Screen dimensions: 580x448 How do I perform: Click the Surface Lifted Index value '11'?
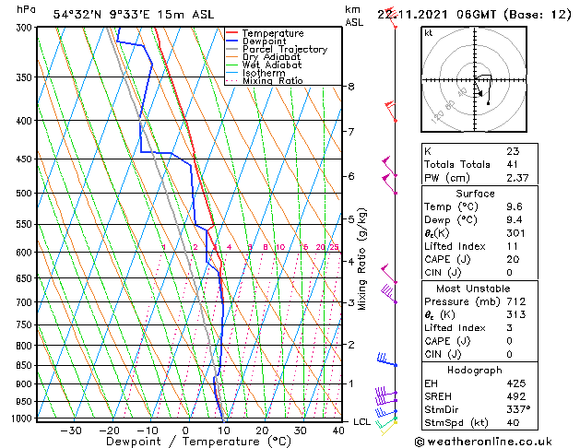point(513,246)
